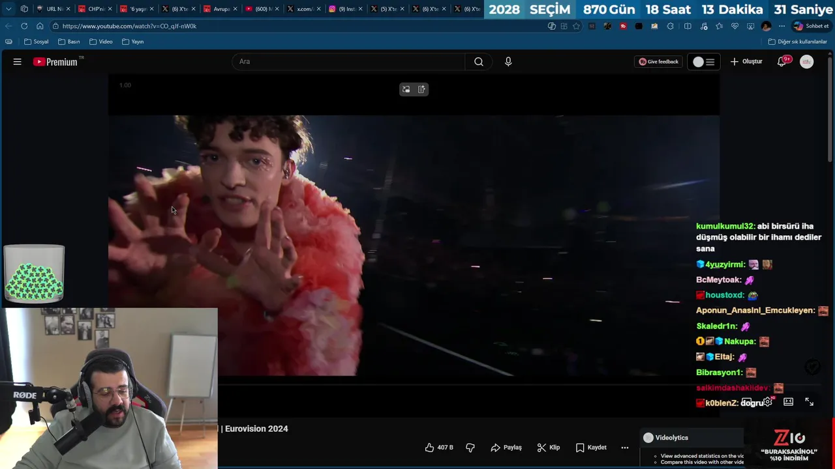Open the Basın bookmarks folder
The width and height of the screenshot is (835, 469).
click(x=69, y=42)
